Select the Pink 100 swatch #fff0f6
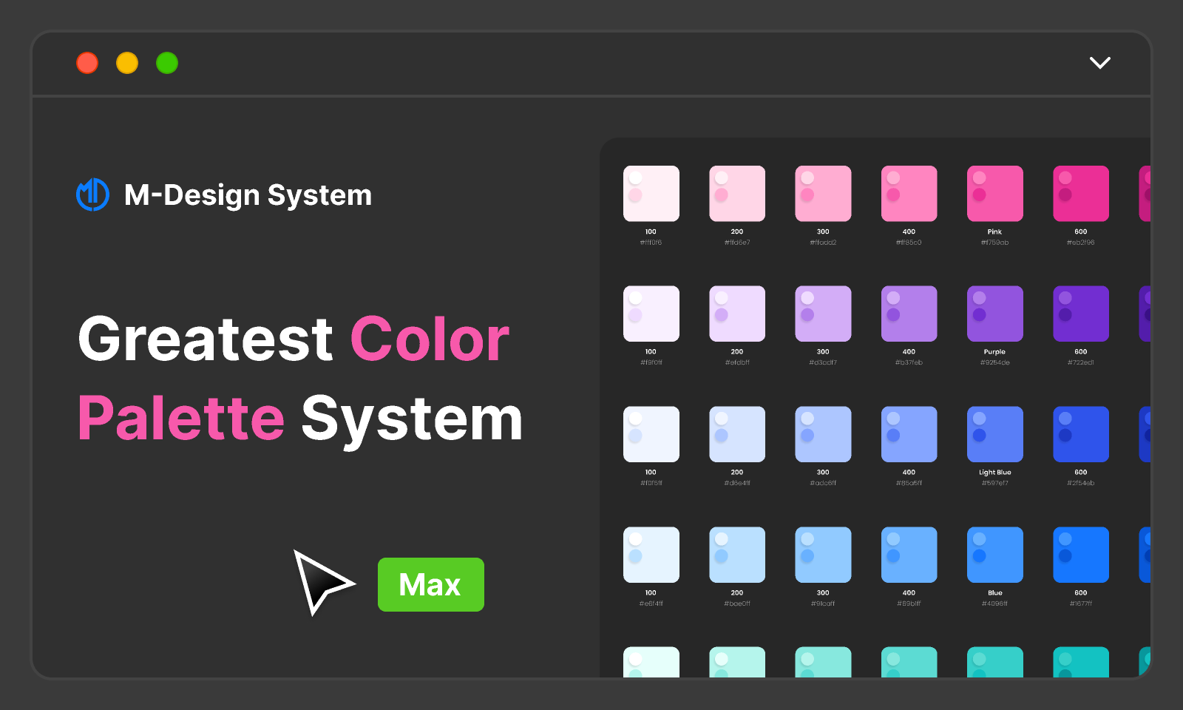Viewport: 1183px width, 710px height. [651, 193]
